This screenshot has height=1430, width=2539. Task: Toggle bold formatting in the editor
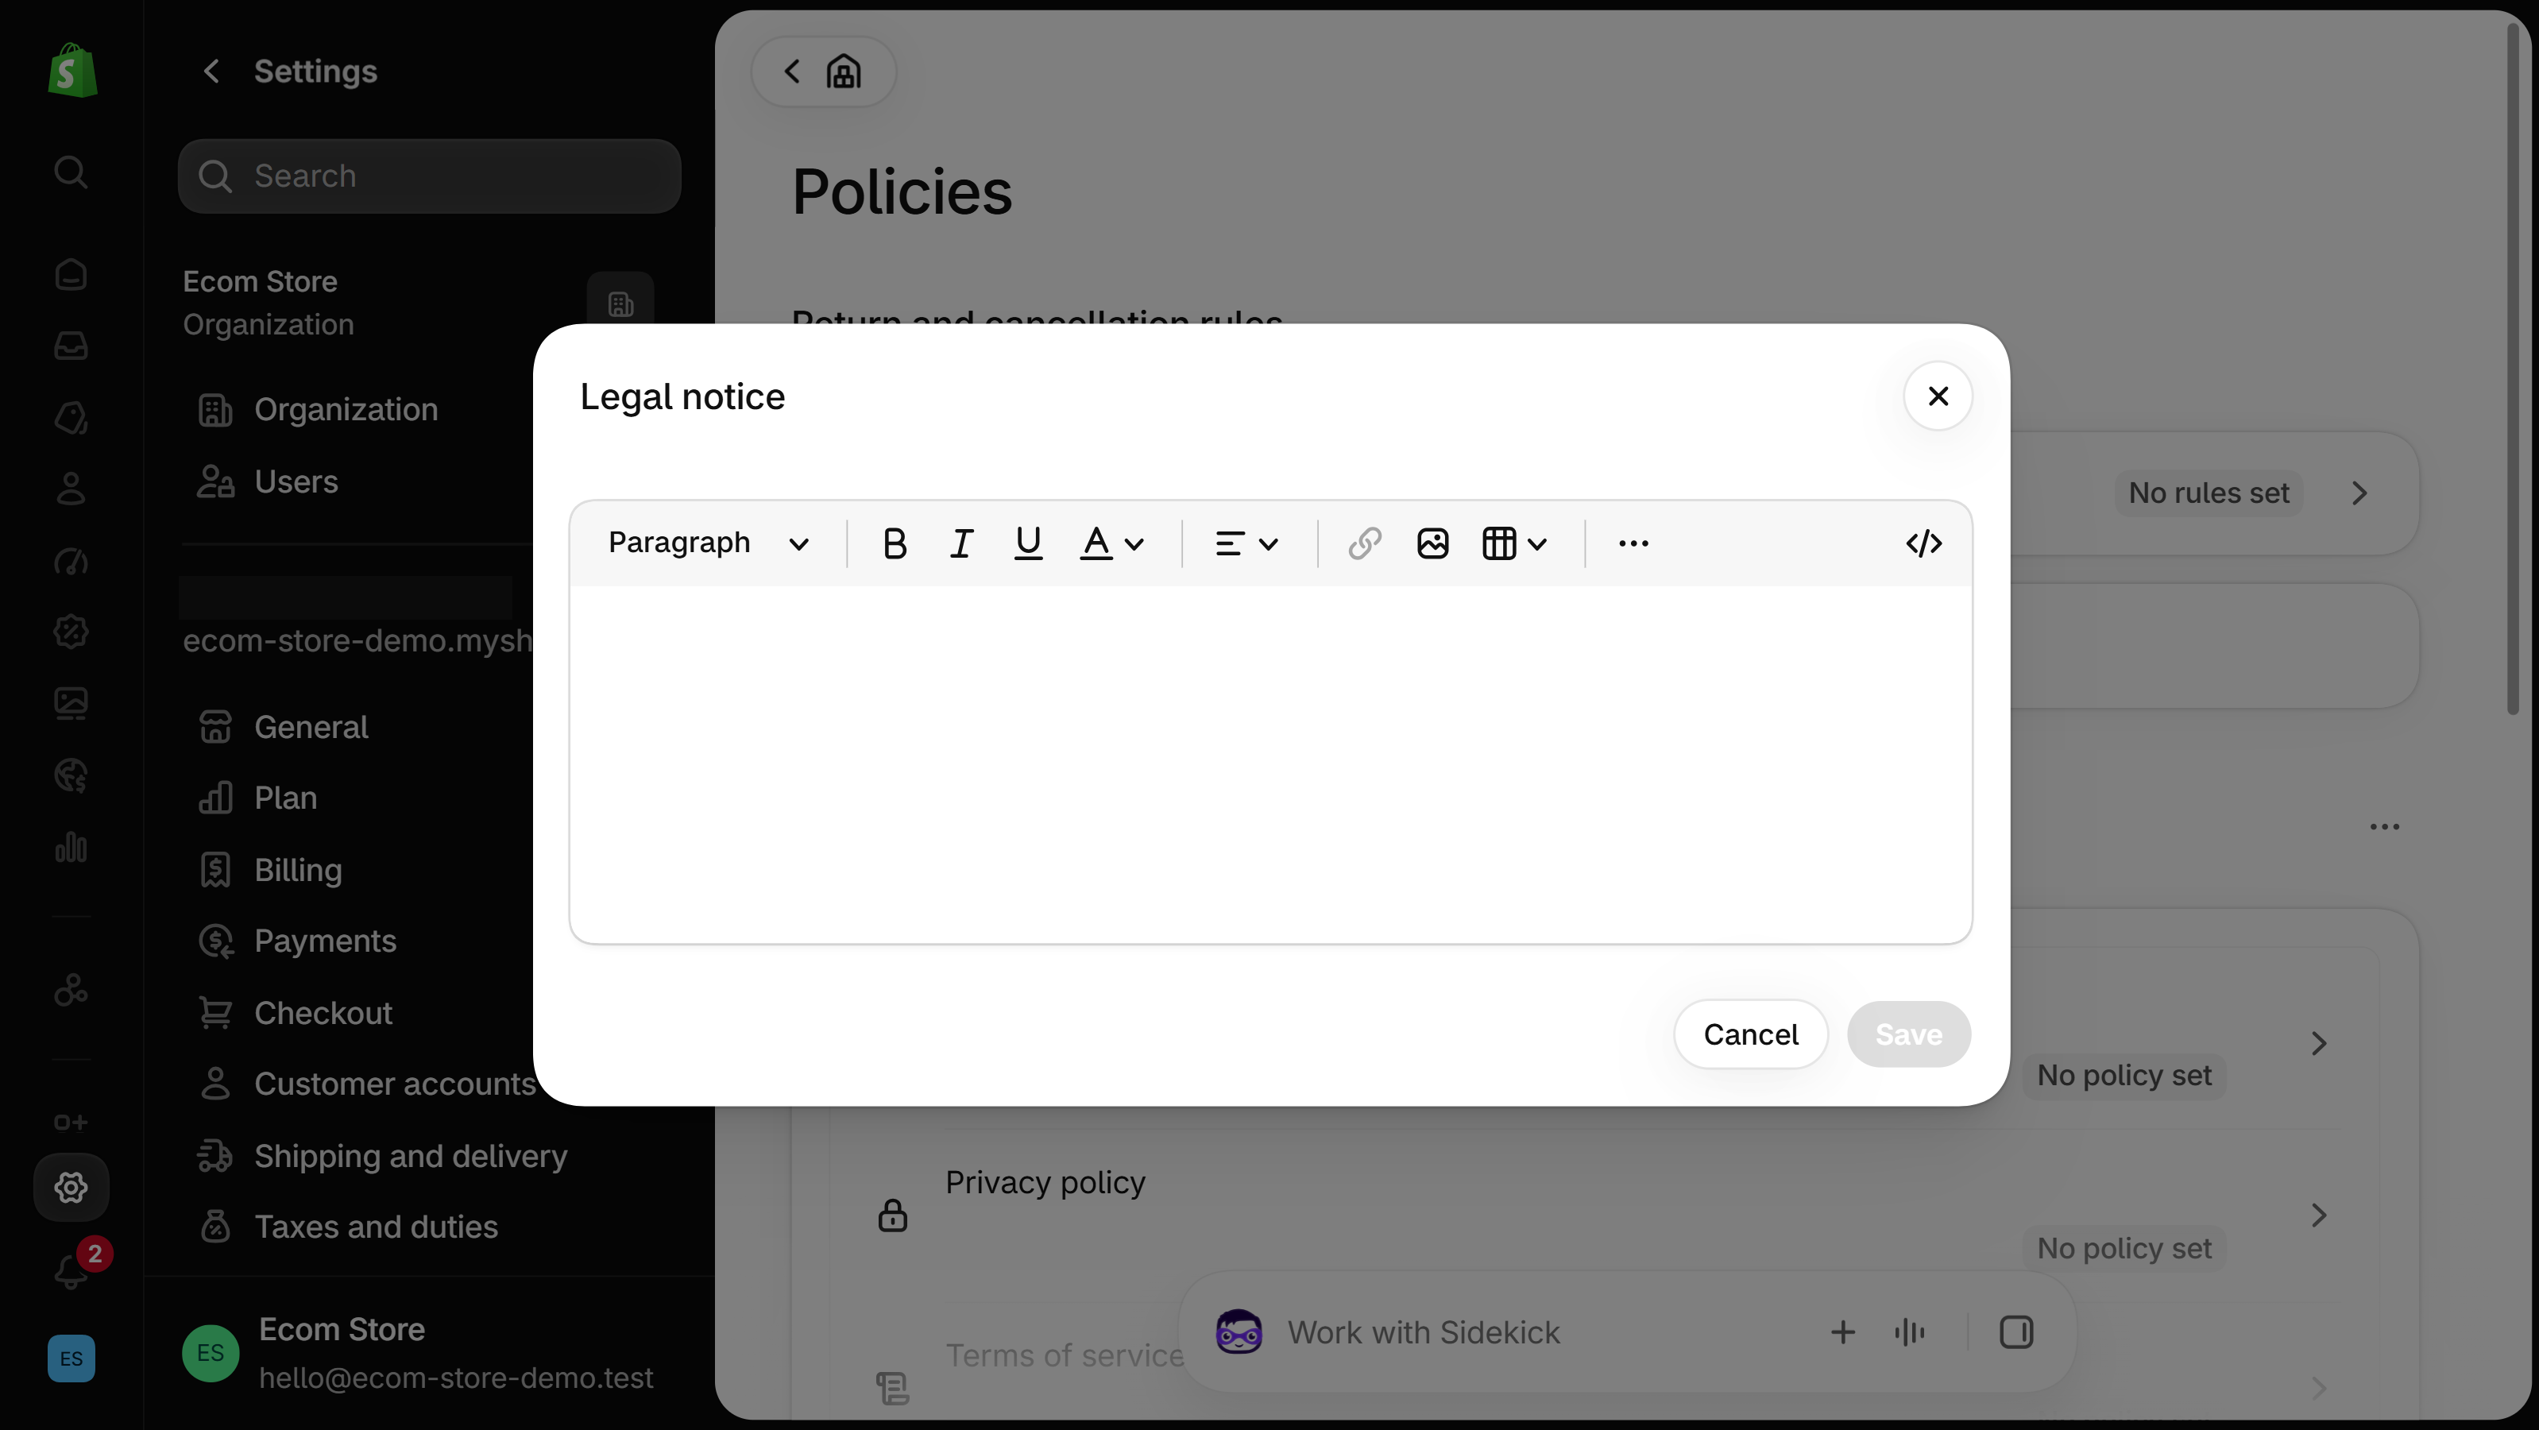coord(895,543)
